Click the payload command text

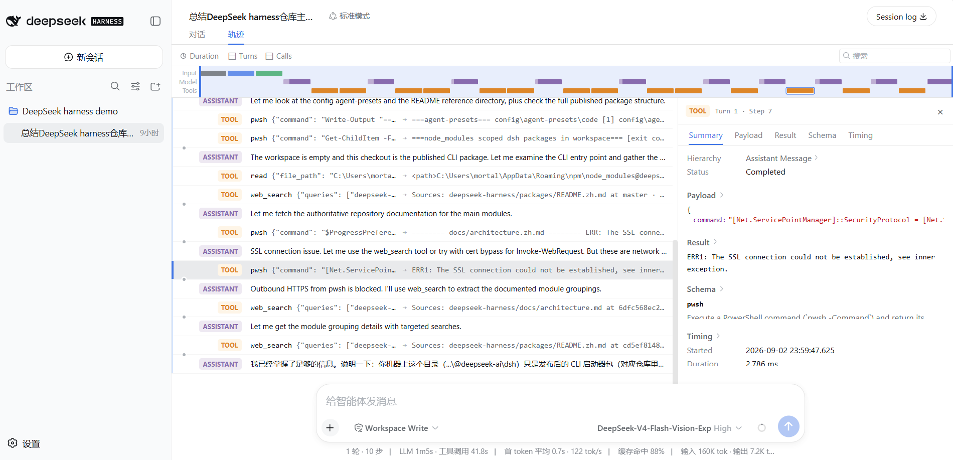pyautogui.click(x=818, y=220)
